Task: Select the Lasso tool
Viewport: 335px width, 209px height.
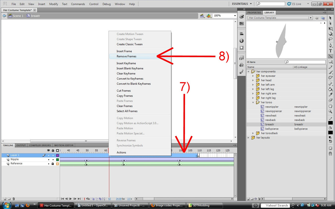Action: (331, 39)
